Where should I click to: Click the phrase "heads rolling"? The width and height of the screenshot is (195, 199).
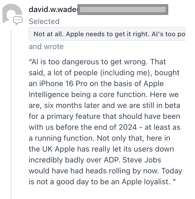(x=108, y=171)
